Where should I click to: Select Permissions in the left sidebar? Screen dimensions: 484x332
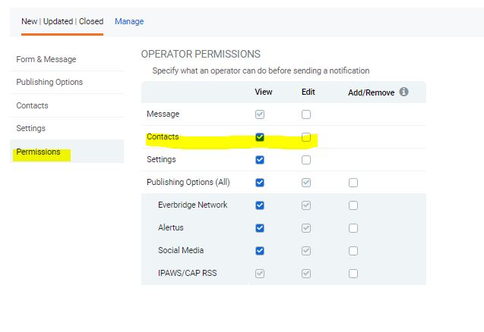[38, 152]
